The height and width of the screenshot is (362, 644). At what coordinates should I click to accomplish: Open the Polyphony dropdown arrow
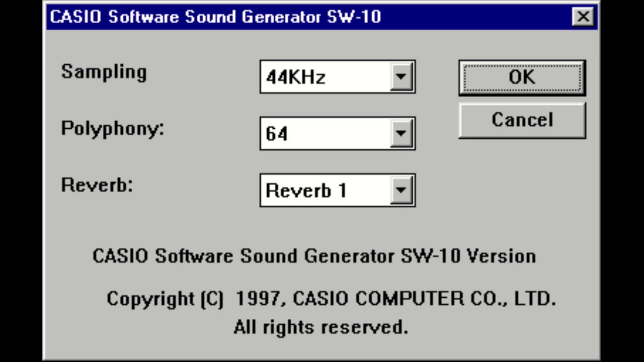click(401, 134)
